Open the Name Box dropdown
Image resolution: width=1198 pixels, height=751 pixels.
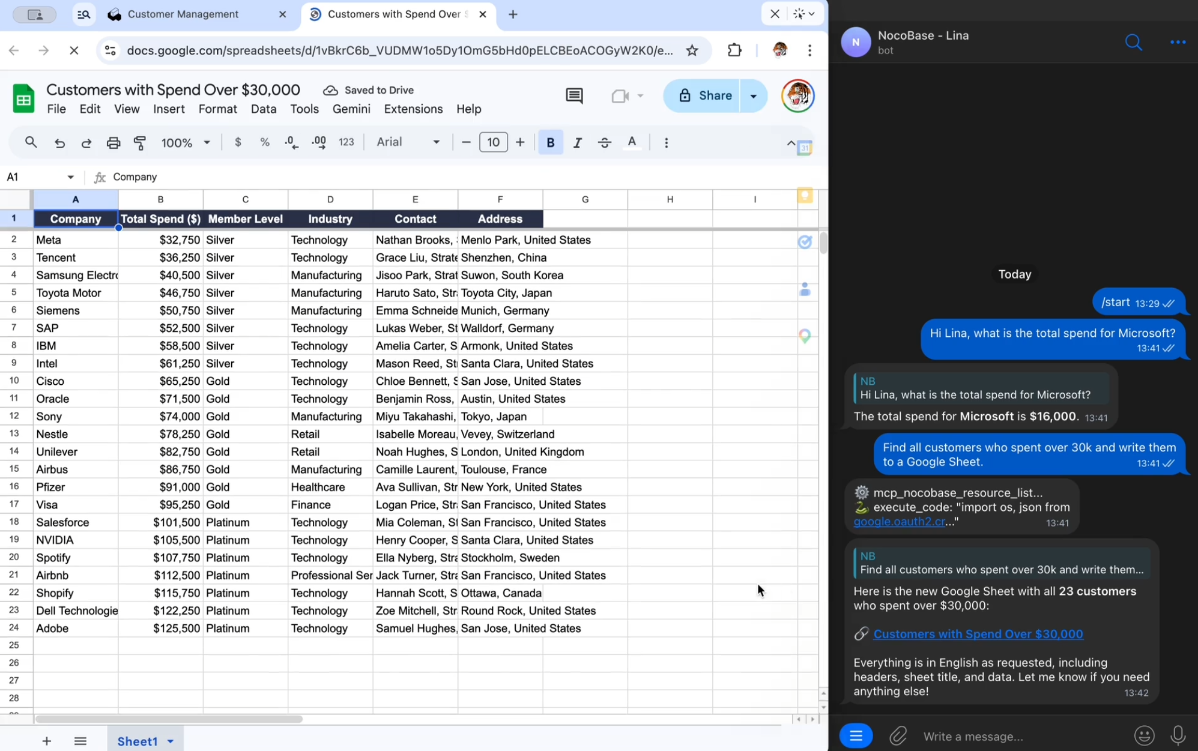point(71,177)
